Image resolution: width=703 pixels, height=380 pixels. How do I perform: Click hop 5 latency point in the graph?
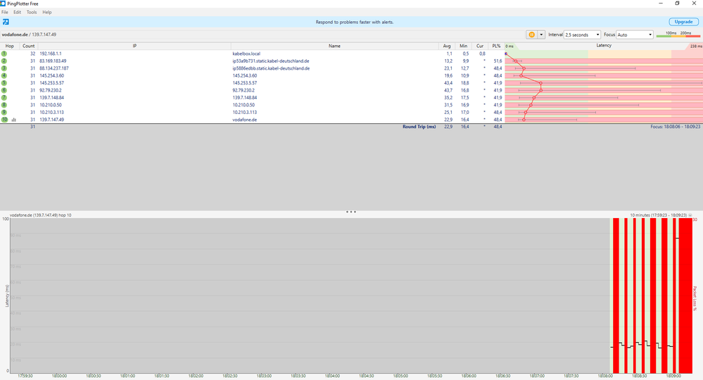pos(540,83)
